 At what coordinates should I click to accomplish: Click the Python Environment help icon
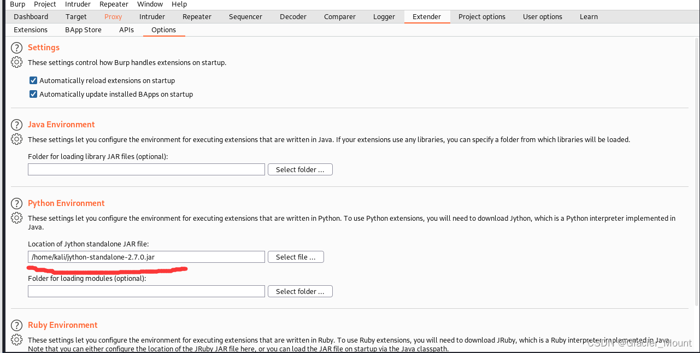pyautogui.click(x=16, y=203)
